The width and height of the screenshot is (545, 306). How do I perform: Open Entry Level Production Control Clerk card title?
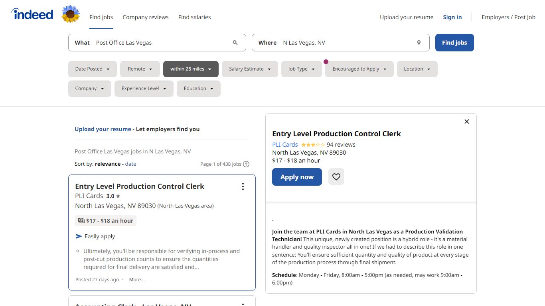click(x=140, y=186)
